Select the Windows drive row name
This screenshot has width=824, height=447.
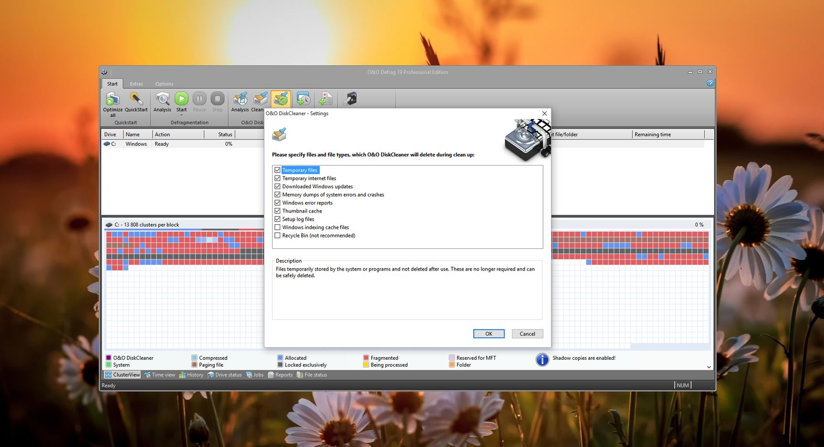click(x=136, y=144)
